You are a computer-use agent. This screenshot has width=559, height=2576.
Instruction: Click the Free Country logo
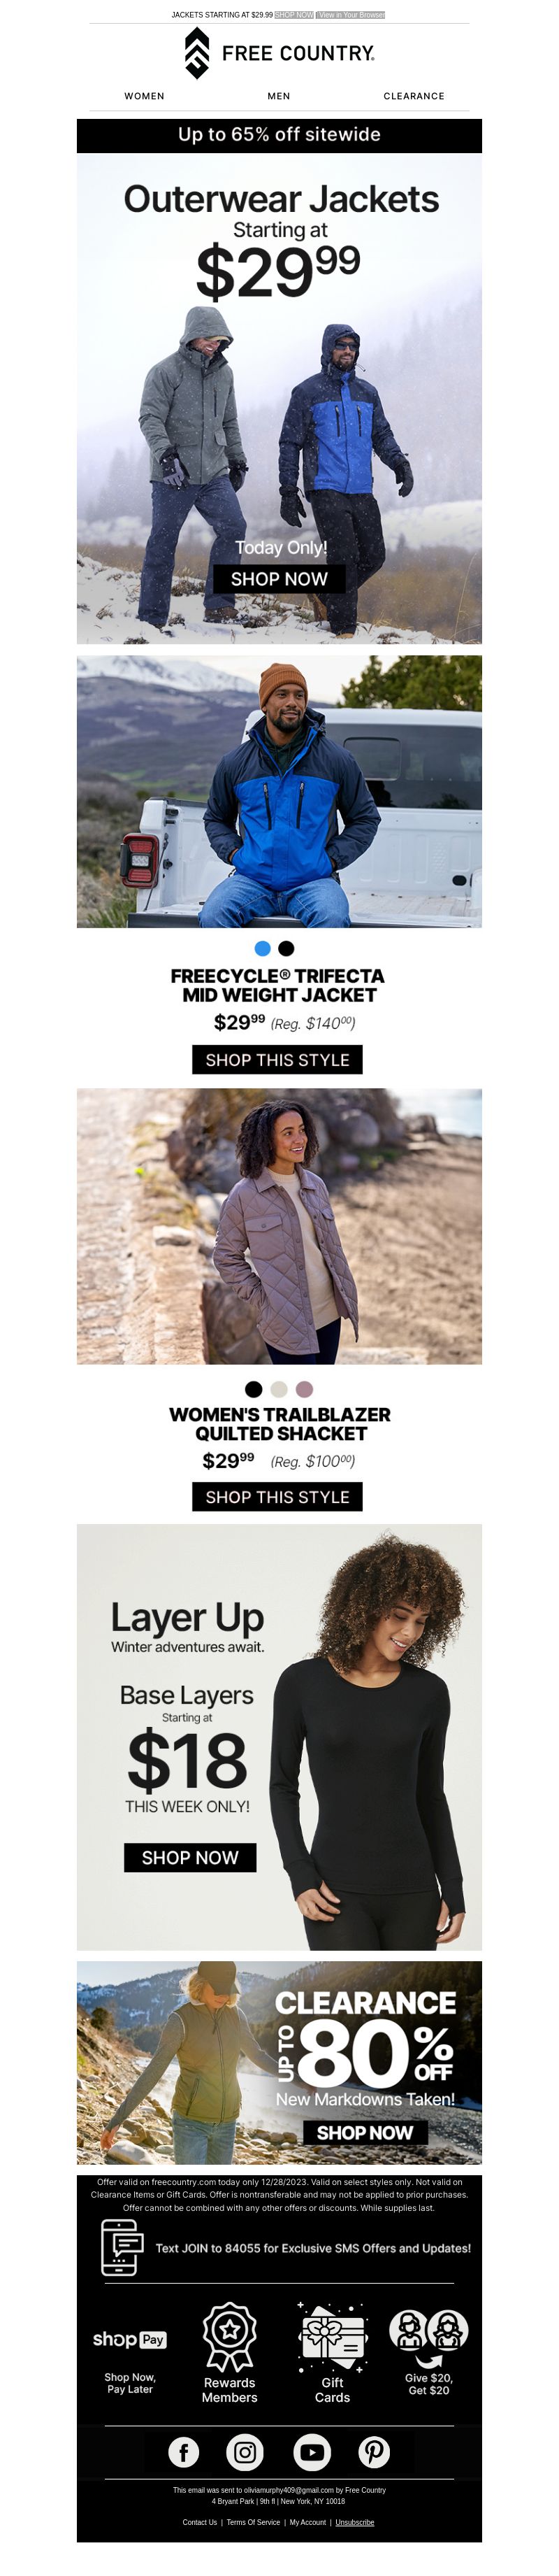coord(279,53)
